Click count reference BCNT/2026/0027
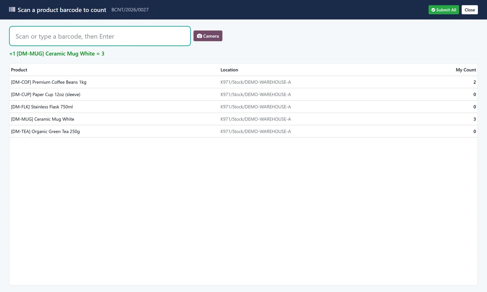Screen dimensions: 487x292 [130, 10]
